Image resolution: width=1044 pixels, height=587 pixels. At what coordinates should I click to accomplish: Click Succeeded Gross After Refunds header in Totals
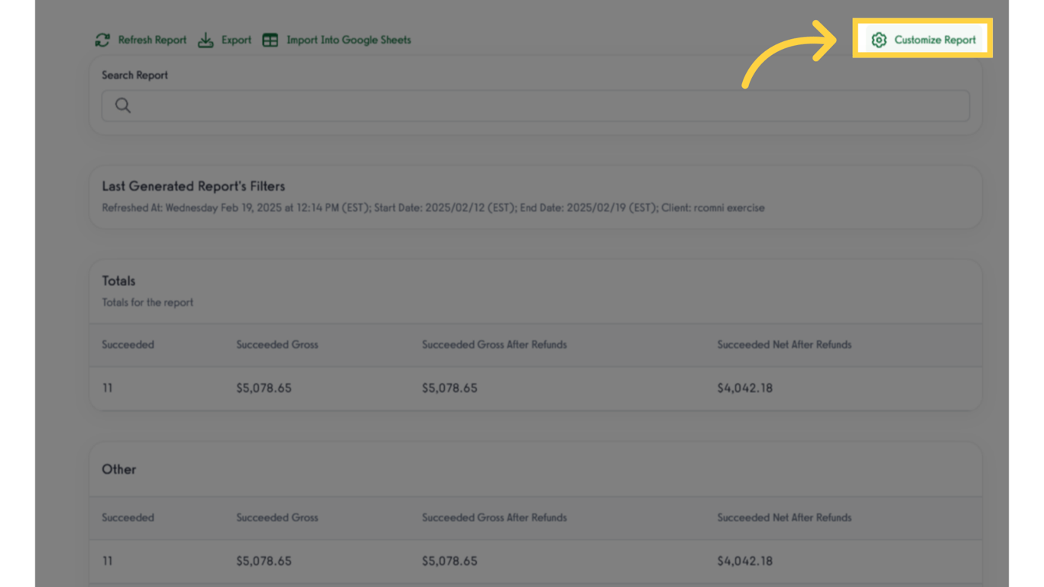tap(494, 345)
